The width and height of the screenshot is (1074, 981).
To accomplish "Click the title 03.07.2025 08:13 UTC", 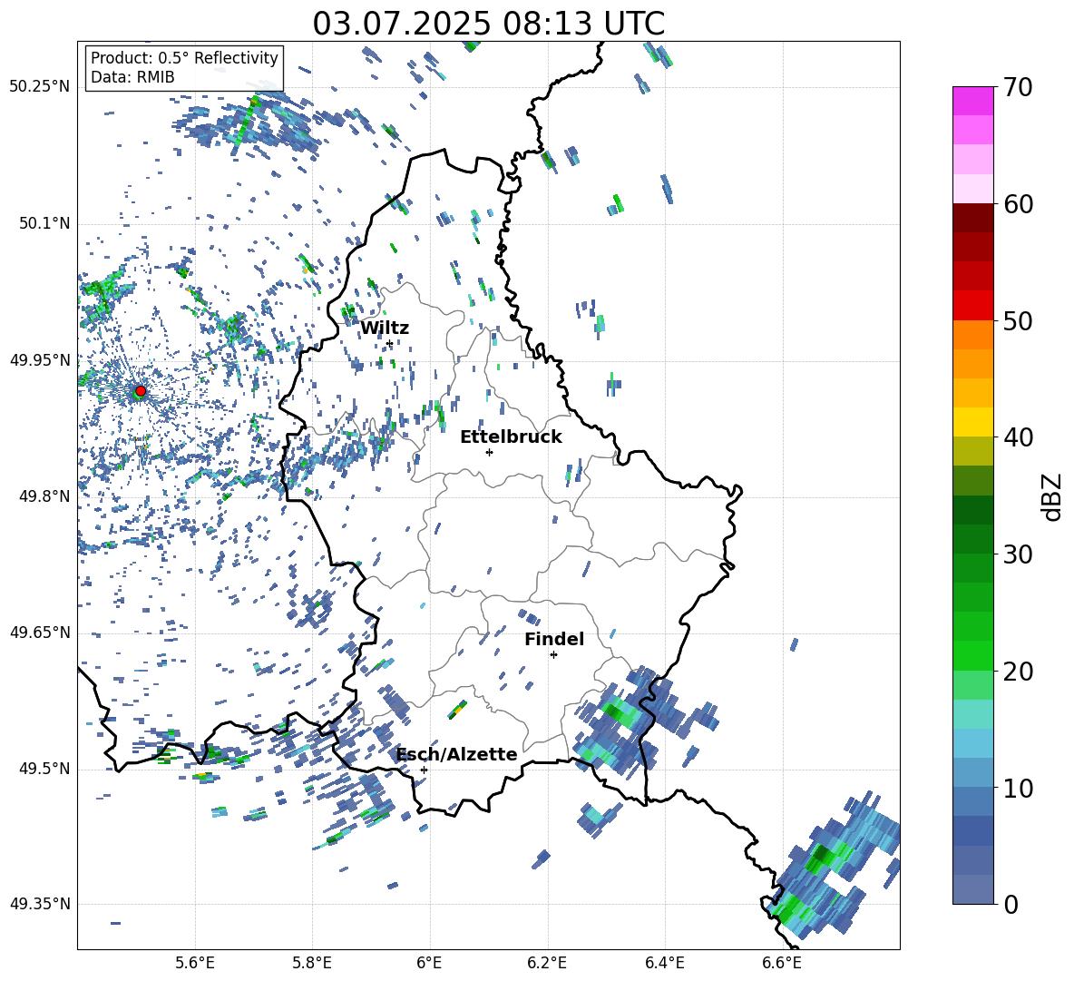I will (488, 24).
